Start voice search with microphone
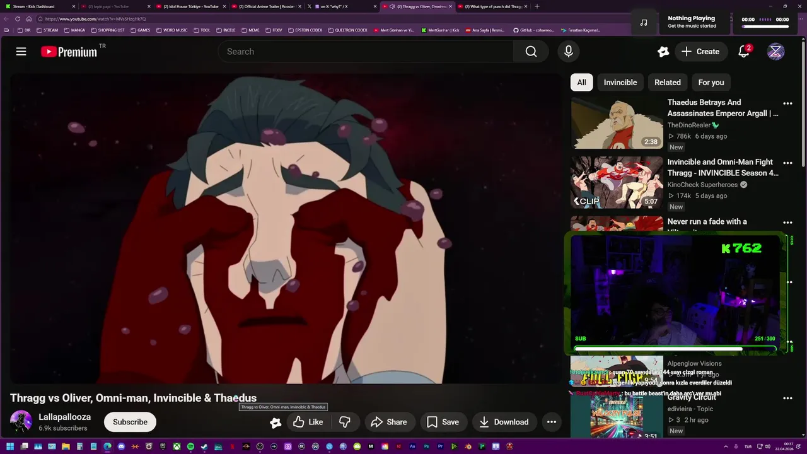This screenshot has height=454, width=807. (569, 52)
